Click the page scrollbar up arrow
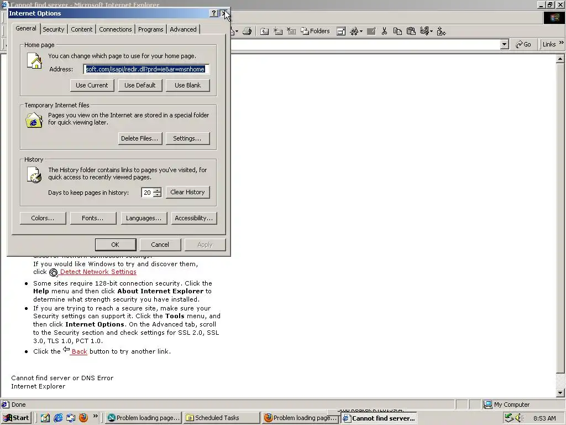 coord(560,59)
